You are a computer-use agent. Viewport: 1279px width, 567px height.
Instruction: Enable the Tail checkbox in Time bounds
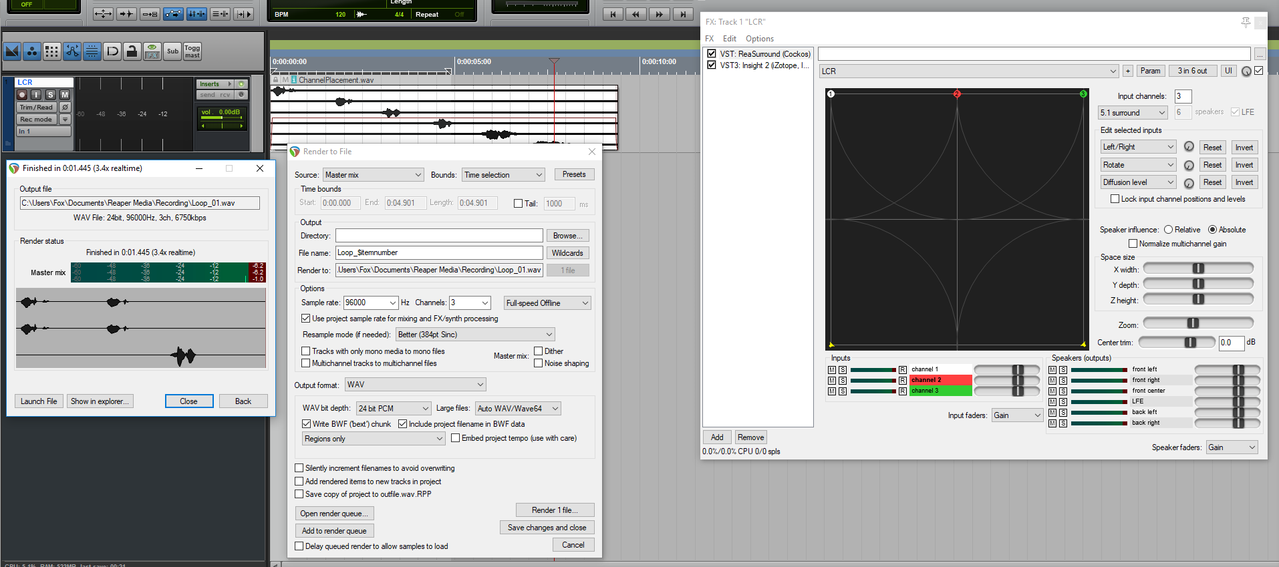click(x=518, y=204)
